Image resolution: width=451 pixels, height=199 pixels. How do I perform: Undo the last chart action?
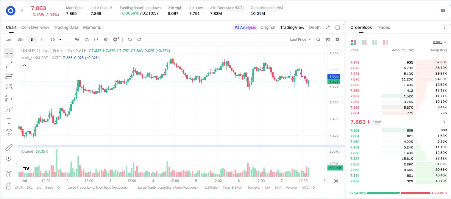pyautogui.click(x=130, y=40)
